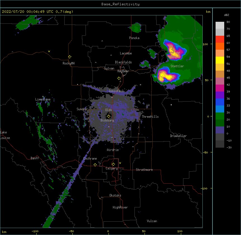The image size is (241, 235).
Task: Pick the royal blue 33–36 dBZ legend swatch
Action: (220, 102)
